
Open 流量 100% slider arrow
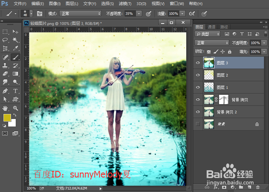click(182, 14)
